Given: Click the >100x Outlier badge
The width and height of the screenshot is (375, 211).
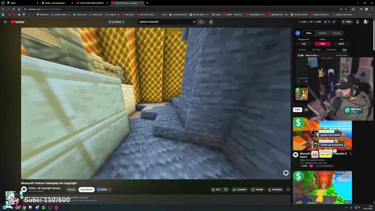Looking at the screenshot, I should click(x=322, y=44).
